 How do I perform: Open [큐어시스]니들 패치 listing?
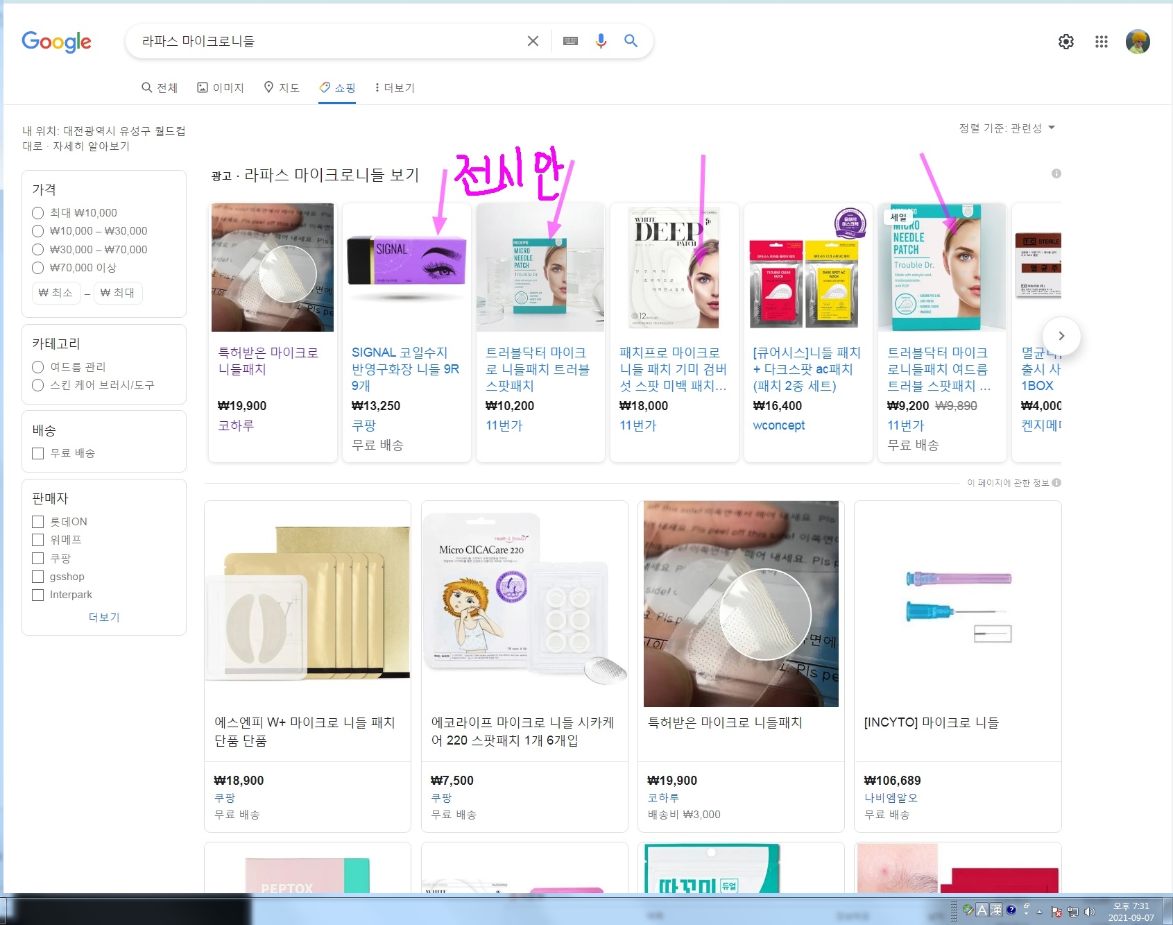coord(807,368)
